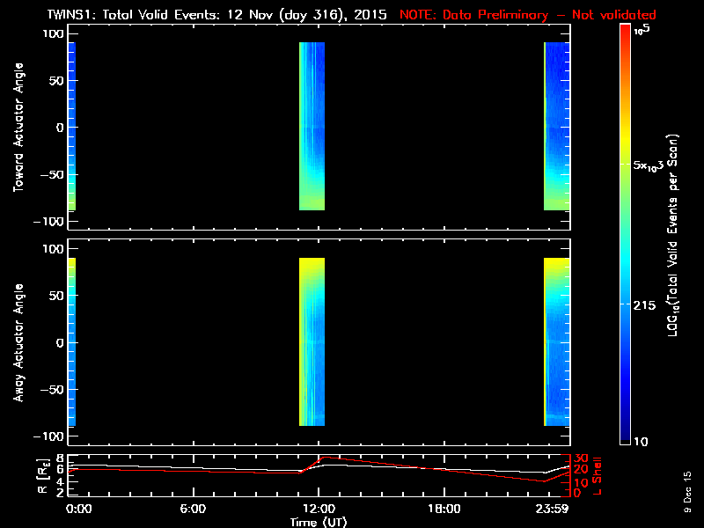
Task: Click the midday data strip in Toward panel
Action: pyautogui.click(x=312, y=128)
